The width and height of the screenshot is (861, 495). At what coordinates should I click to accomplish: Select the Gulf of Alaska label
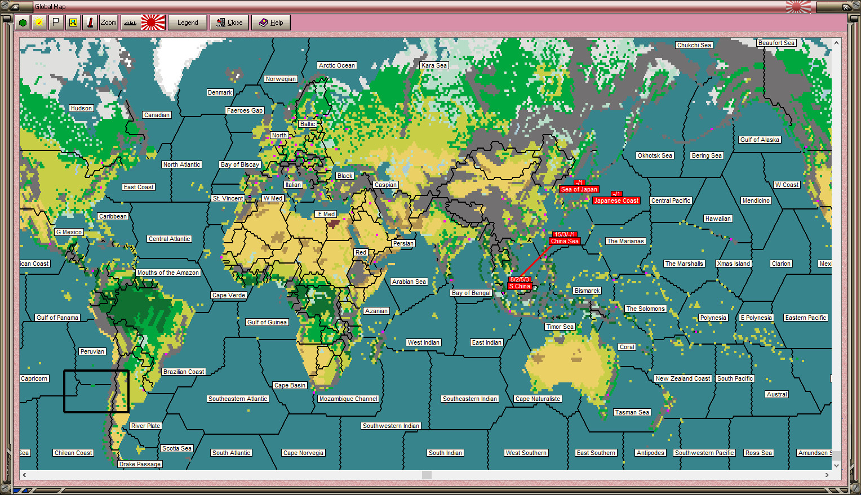click(760, 140)
